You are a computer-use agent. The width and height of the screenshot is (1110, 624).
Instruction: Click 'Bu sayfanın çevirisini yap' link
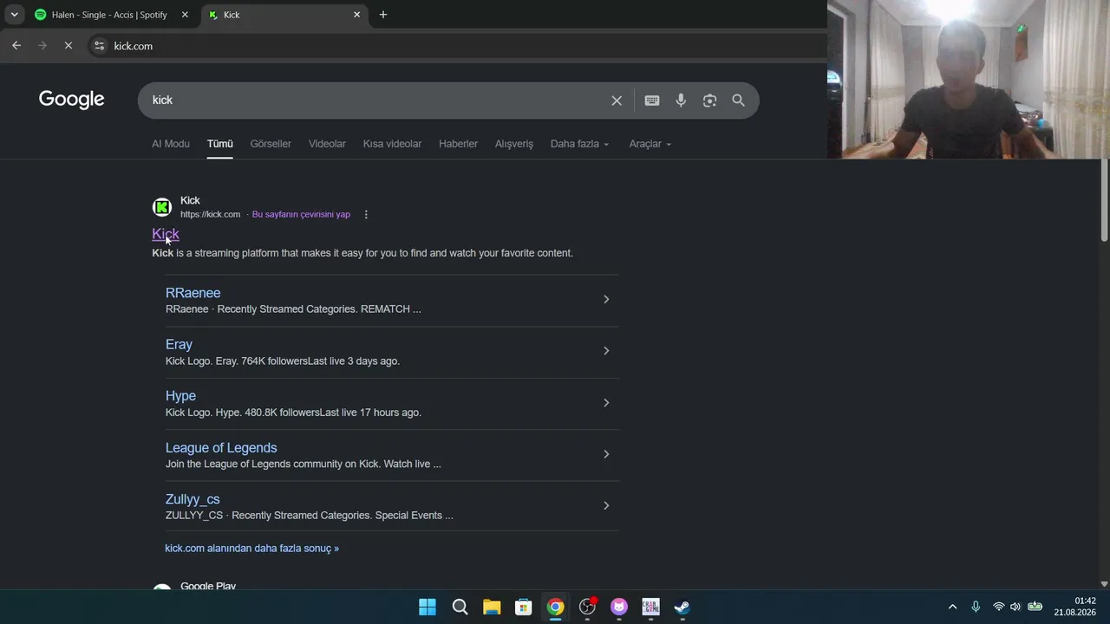tap(301, 214)
